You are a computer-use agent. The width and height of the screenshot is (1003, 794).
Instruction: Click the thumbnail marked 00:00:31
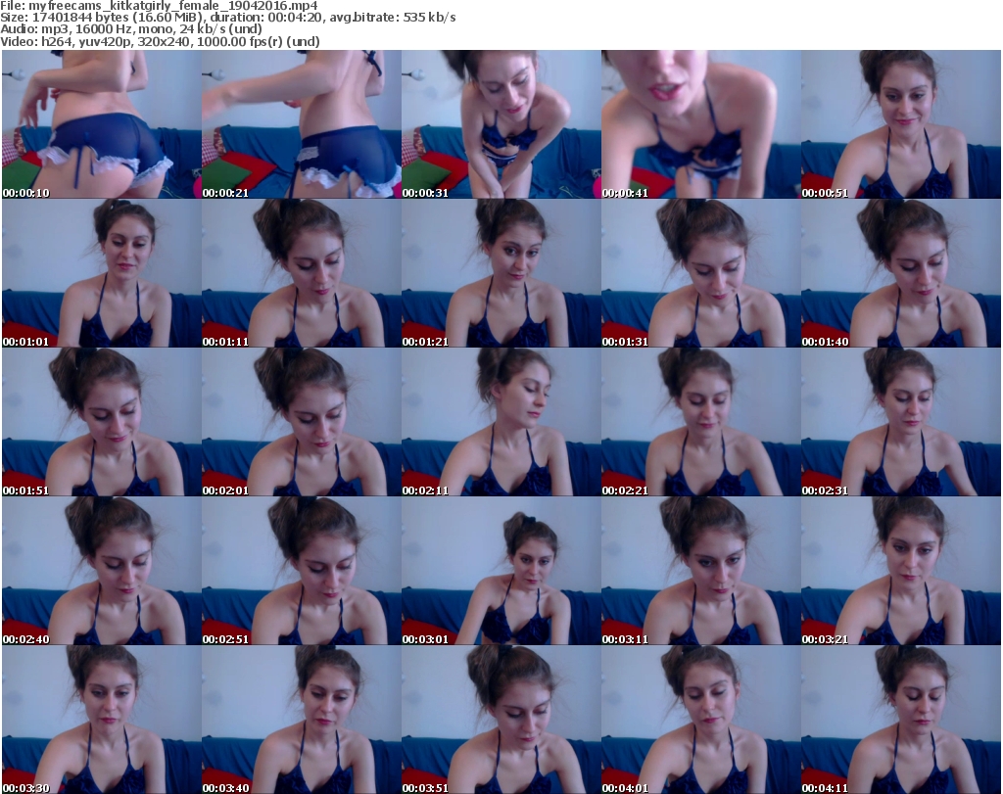tap(501, 124)
